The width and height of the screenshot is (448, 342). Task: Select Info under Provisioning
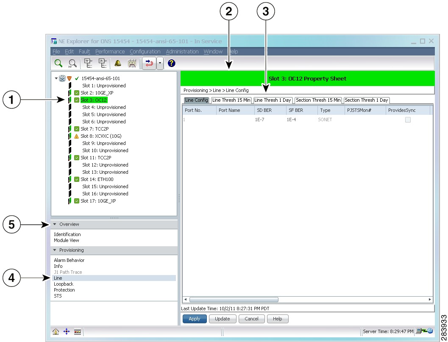click(x=58, y=266)
